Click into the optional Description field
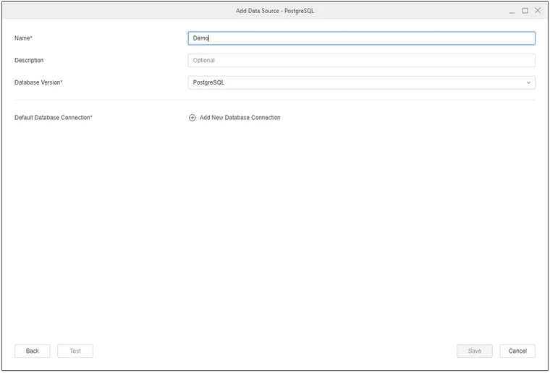The width and height of the screenshot is (550, 373). click(362, 61)
